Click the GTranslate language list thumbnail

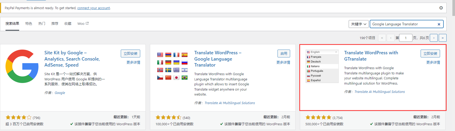coord(322,66)
